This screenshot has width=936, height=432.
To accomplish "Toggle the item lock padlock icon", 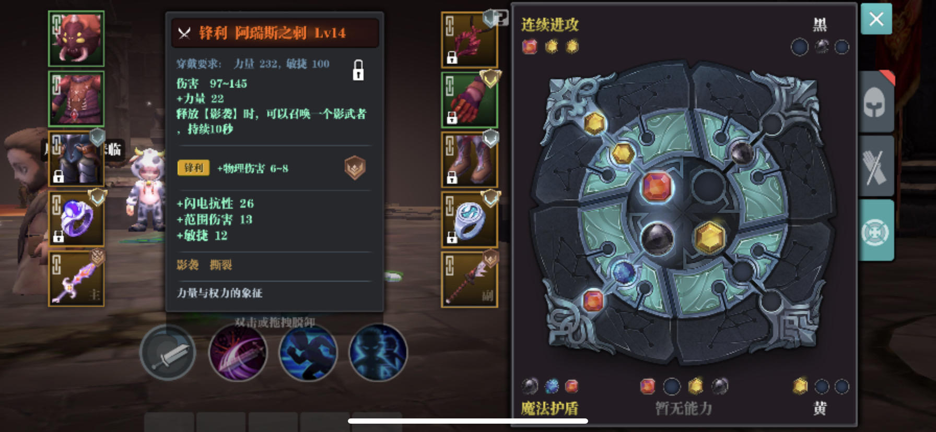I will (x=358, y=70).
